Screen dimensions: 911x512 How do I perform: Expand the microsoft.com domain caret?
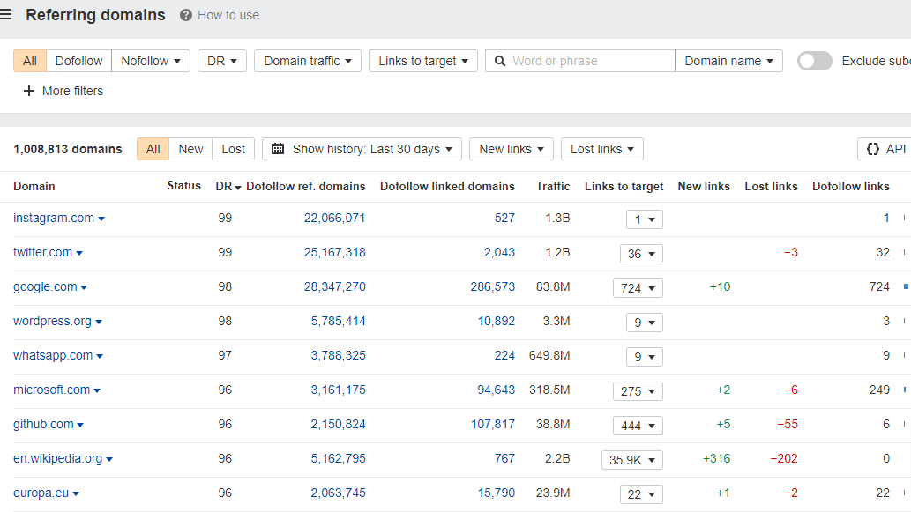pos(97,390)
